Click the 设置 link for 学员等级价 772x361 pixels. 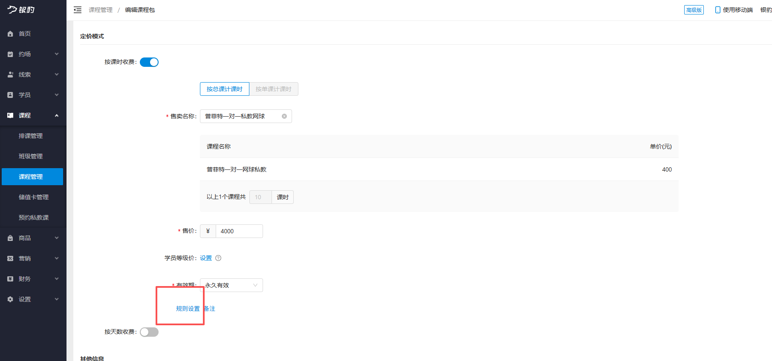click(206, 258)
